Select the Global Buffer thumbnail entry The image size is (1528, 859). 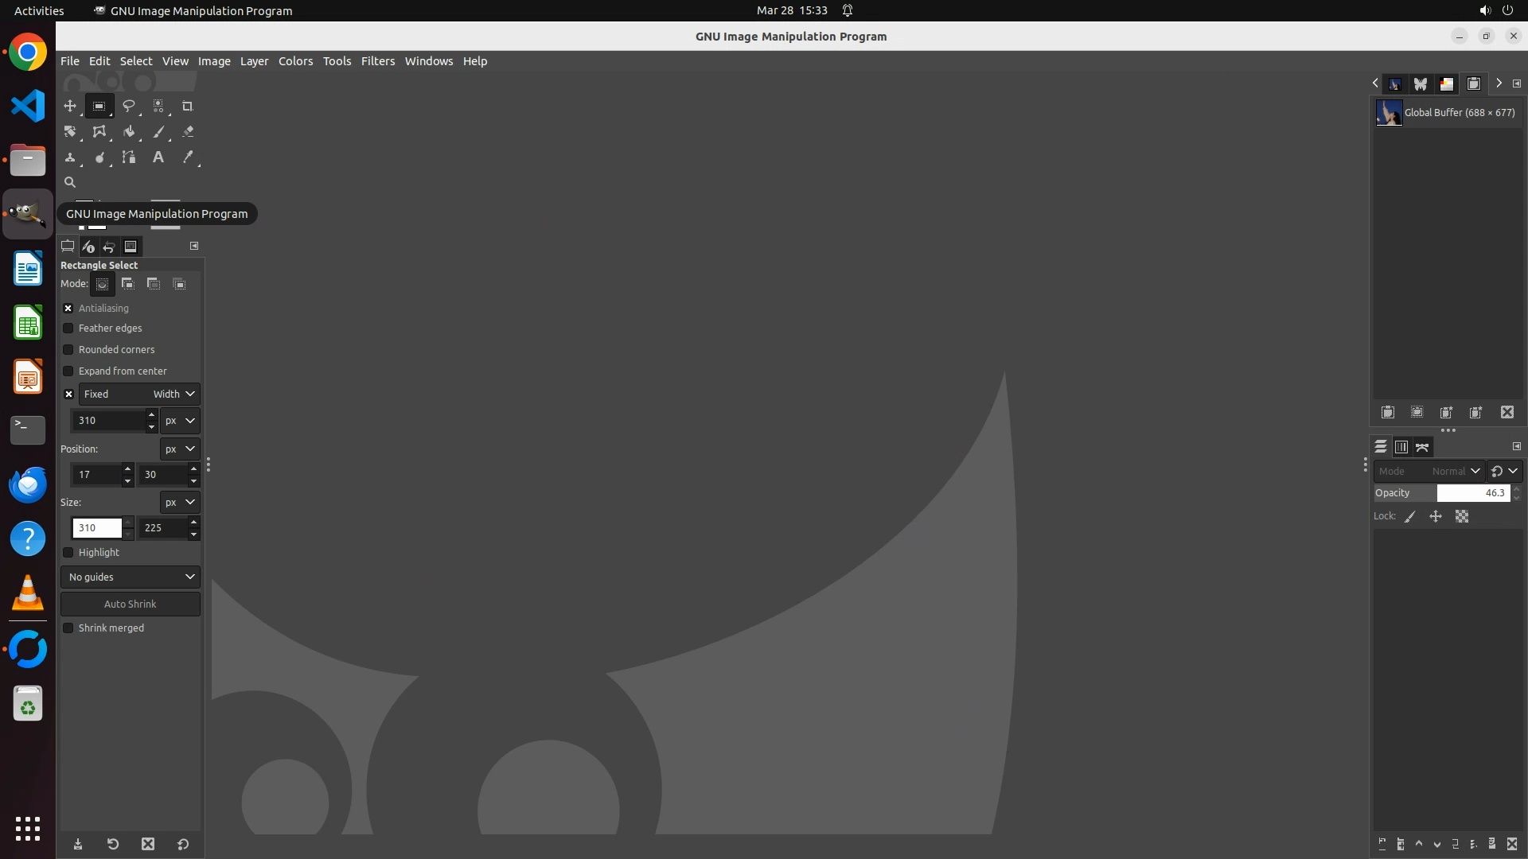pos(1390,113)
